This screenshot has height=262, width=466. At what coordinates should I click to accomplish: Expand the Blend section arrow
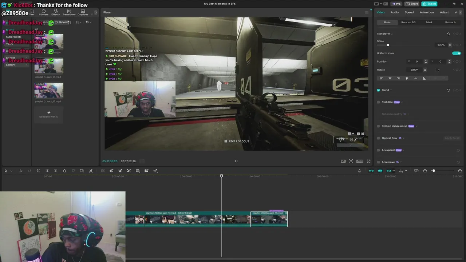391,90
